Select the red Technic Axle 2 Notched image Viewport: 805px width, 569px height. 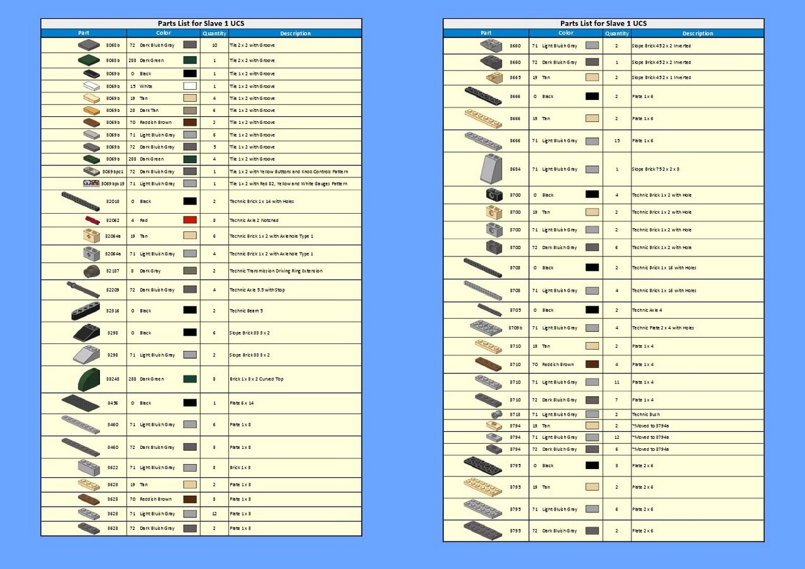click(92, 220)
